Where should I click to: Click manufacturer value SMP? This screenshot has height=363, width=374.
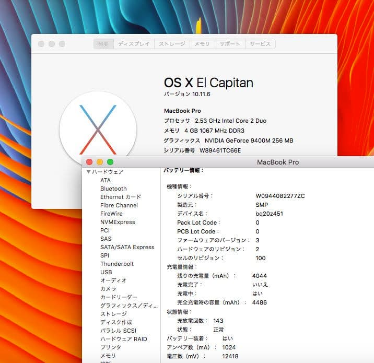pos(262,205)
